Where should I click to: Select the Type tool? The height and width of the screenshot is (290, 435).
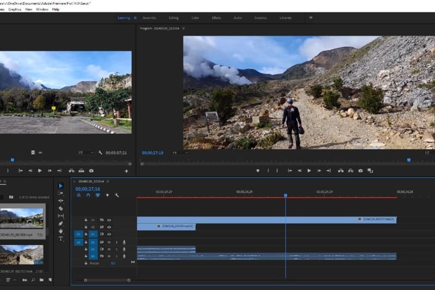pos(61,239)
